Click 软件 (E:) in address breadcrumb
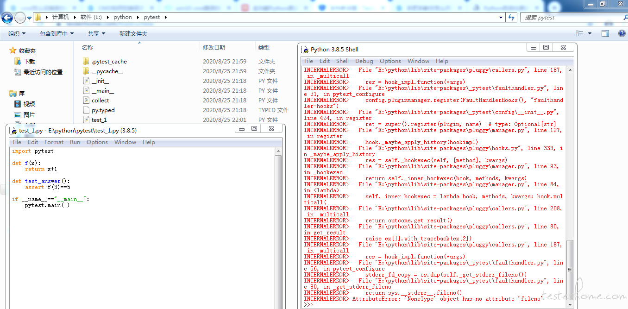Image resolution: width=628 pixels, height=309 pixels. coord(91,17)
